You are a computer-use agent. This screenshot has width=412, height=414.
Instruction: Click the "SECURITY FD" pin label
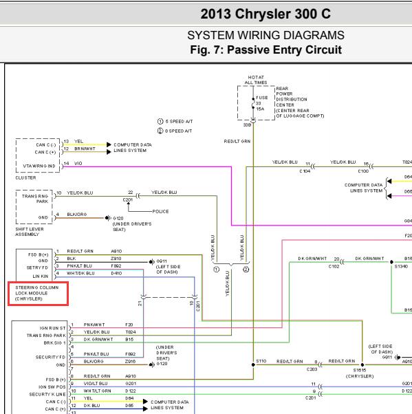50,357
